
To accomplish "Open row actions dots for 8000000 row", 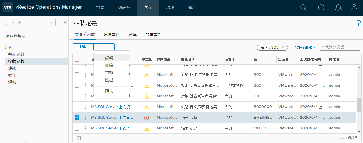I will 85,107.
